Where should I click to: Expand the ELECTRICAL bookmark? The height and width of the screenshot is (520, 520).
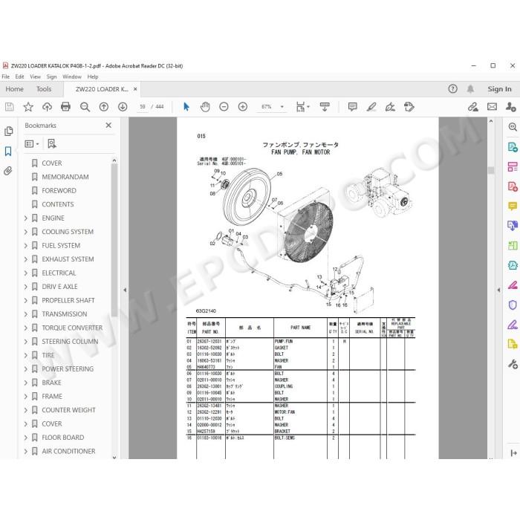(26, 273)
